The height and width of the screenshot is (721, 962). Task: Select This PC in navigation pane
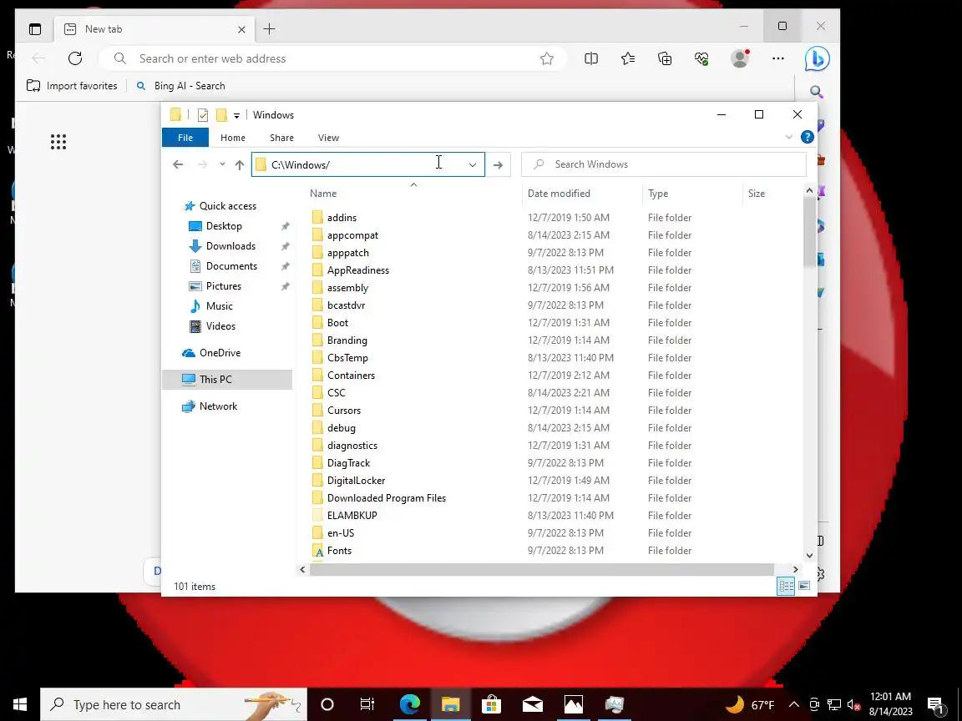(227, 380)
